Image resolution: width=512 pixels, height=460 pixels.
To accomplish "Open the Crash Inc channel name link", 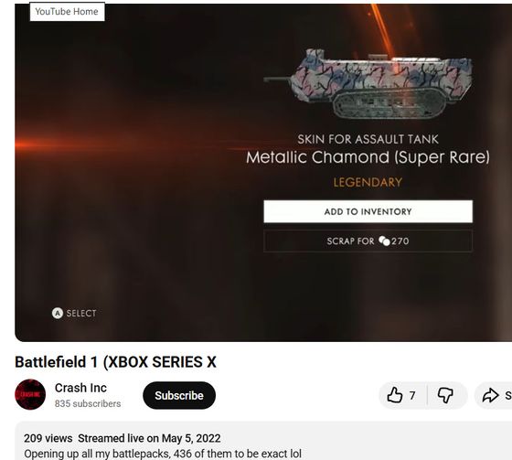I will coord(80,388).
